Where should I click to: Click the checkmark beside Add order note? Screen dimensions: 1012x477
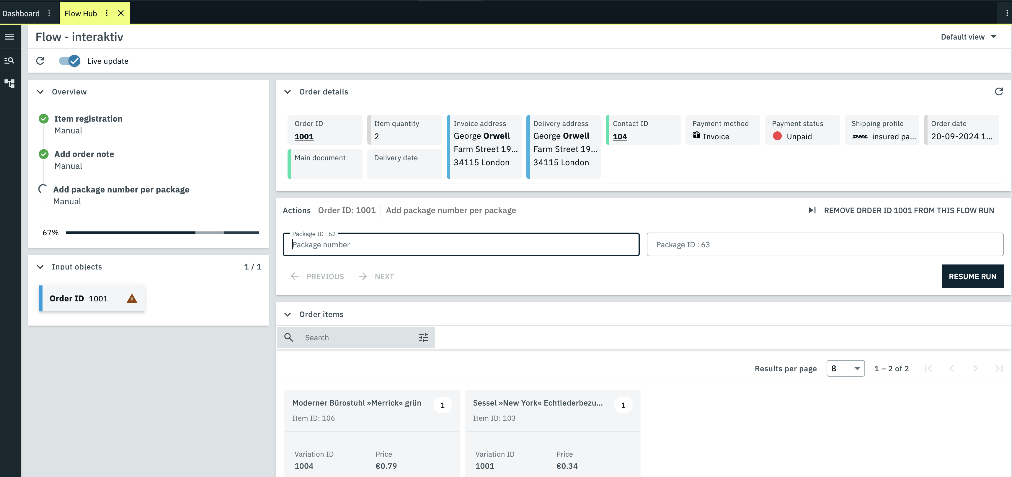(x=43, y=154)
